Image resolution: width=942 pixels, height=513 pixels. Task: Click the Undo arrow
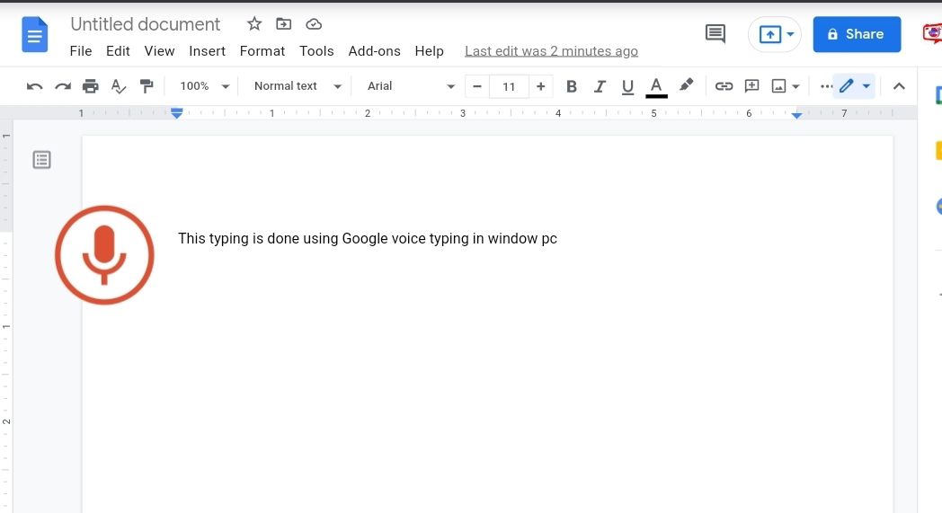pos(34,86)
